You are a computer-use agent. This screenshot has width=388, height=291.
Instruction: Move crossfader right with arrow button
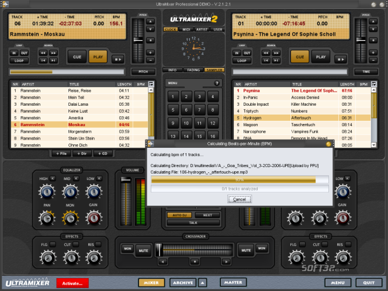(226, 262)
